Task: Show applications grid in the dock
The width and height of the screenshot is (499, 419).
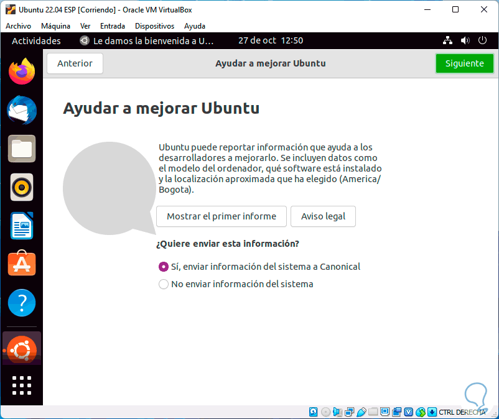Action: coord(22,385)
